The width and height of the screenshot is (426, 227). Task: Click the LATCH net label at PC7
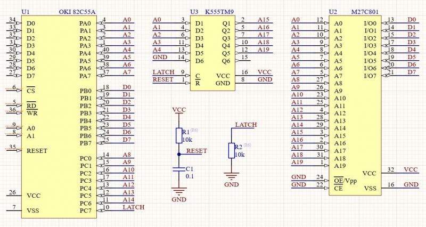point(133,207)
